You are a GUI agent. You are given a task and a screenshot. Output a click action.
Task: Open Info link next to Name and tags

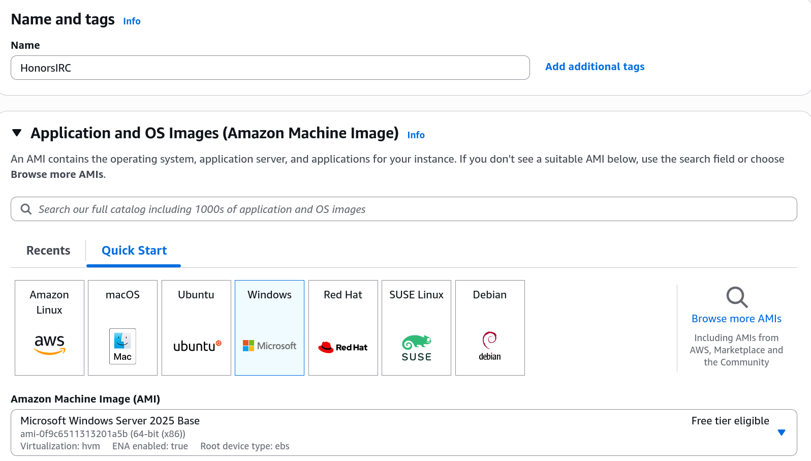tap(132, 21)
